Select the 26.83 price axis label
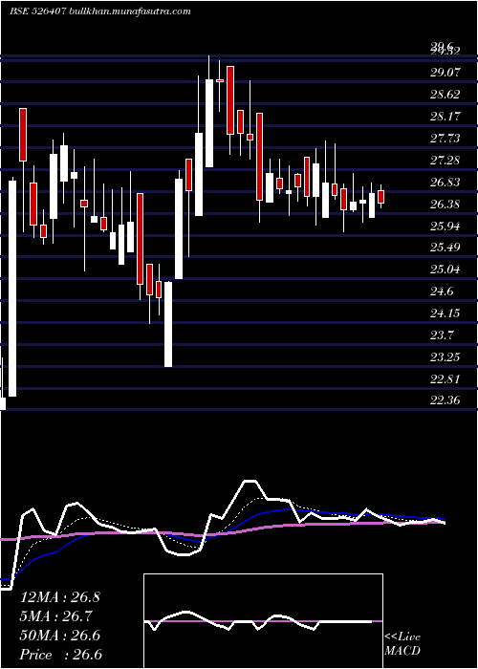The width and height of the screenshot is (478, 669). tap(445, 183)
